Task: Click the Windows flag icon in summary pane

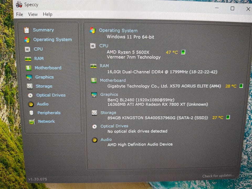Action: pyautogui.click(x=93, y=30)
